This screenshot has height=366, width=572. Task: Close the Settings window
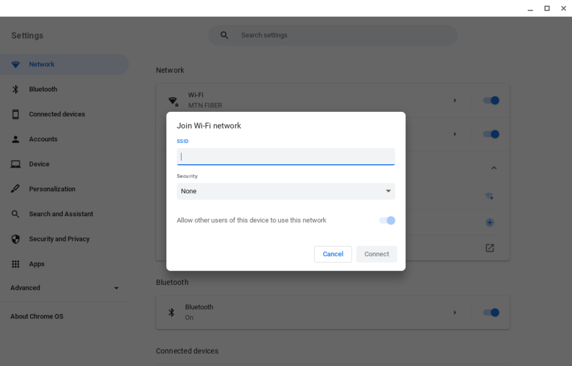(563, 8)
